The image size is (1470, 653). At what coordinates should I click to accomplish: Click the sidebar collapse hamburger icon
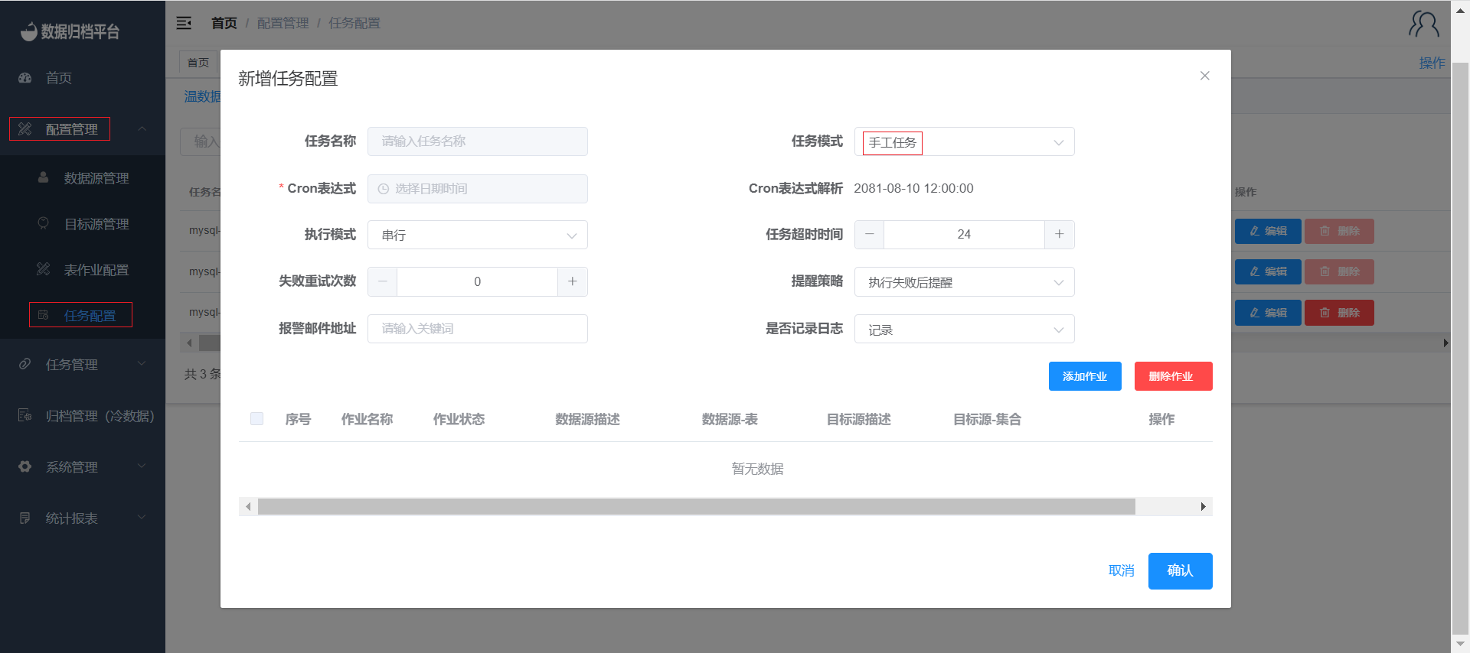184,23
